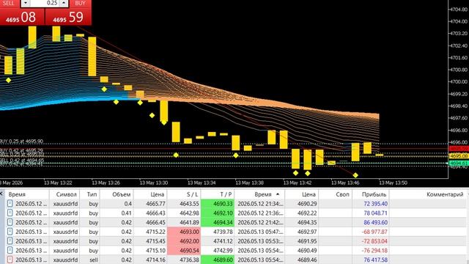The image size is (469, 264).
Task: Select the green T/P cell 4692.10
Action: [x=218, y=213]
